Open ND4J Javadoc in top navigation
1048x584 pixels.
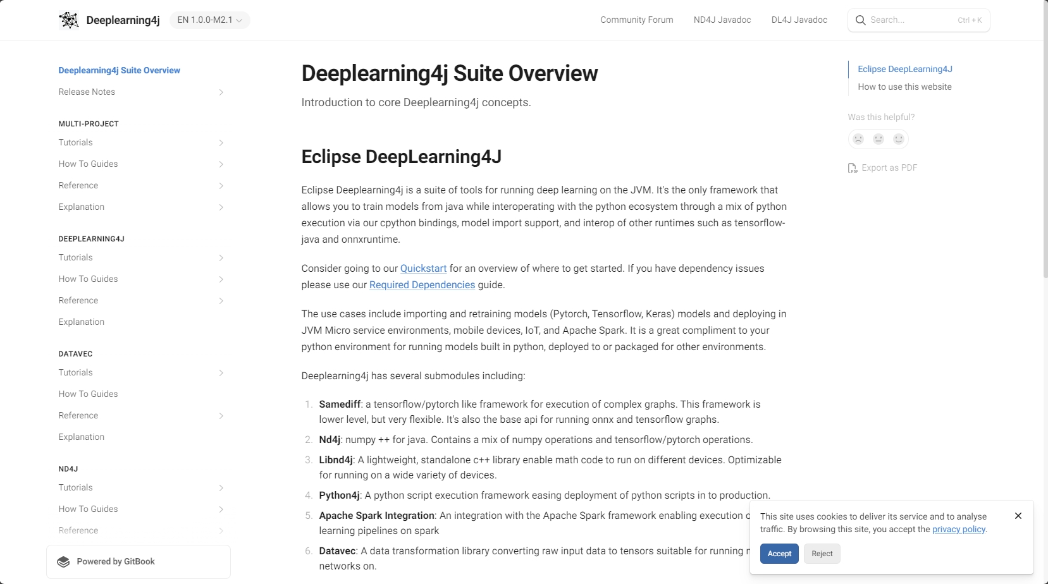pos(722,20)
